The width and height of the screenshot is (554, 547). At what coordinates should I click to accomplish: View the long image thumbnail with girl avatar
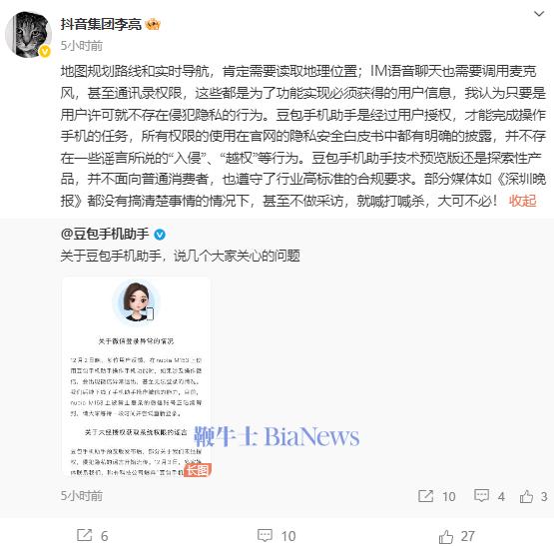tap(137, 376)
